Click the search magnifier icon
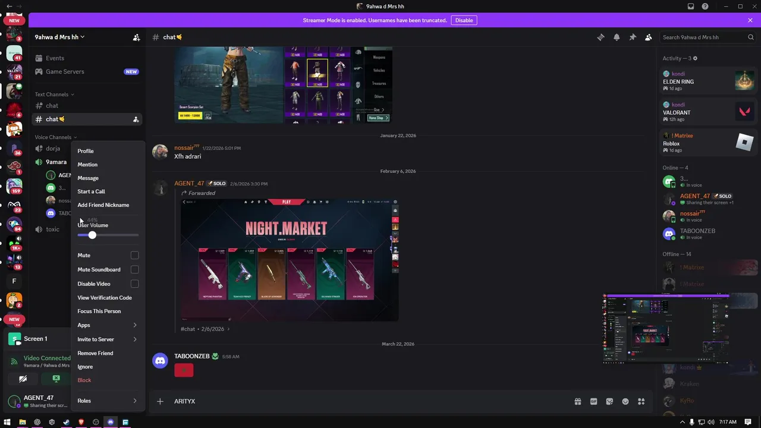 [751, 37]
